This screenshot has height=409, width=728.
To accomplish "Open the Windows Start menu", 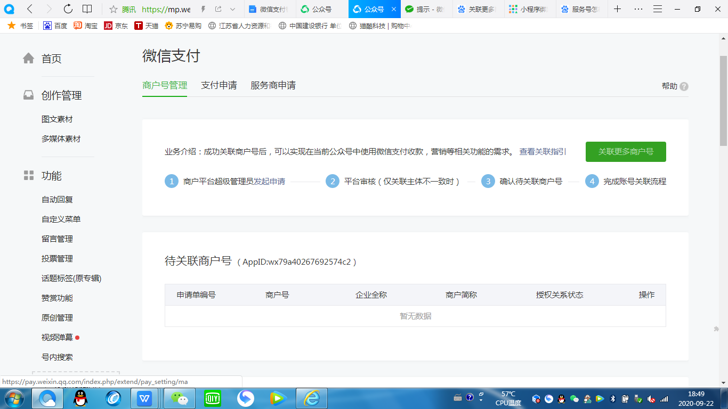I will [13, 398].
